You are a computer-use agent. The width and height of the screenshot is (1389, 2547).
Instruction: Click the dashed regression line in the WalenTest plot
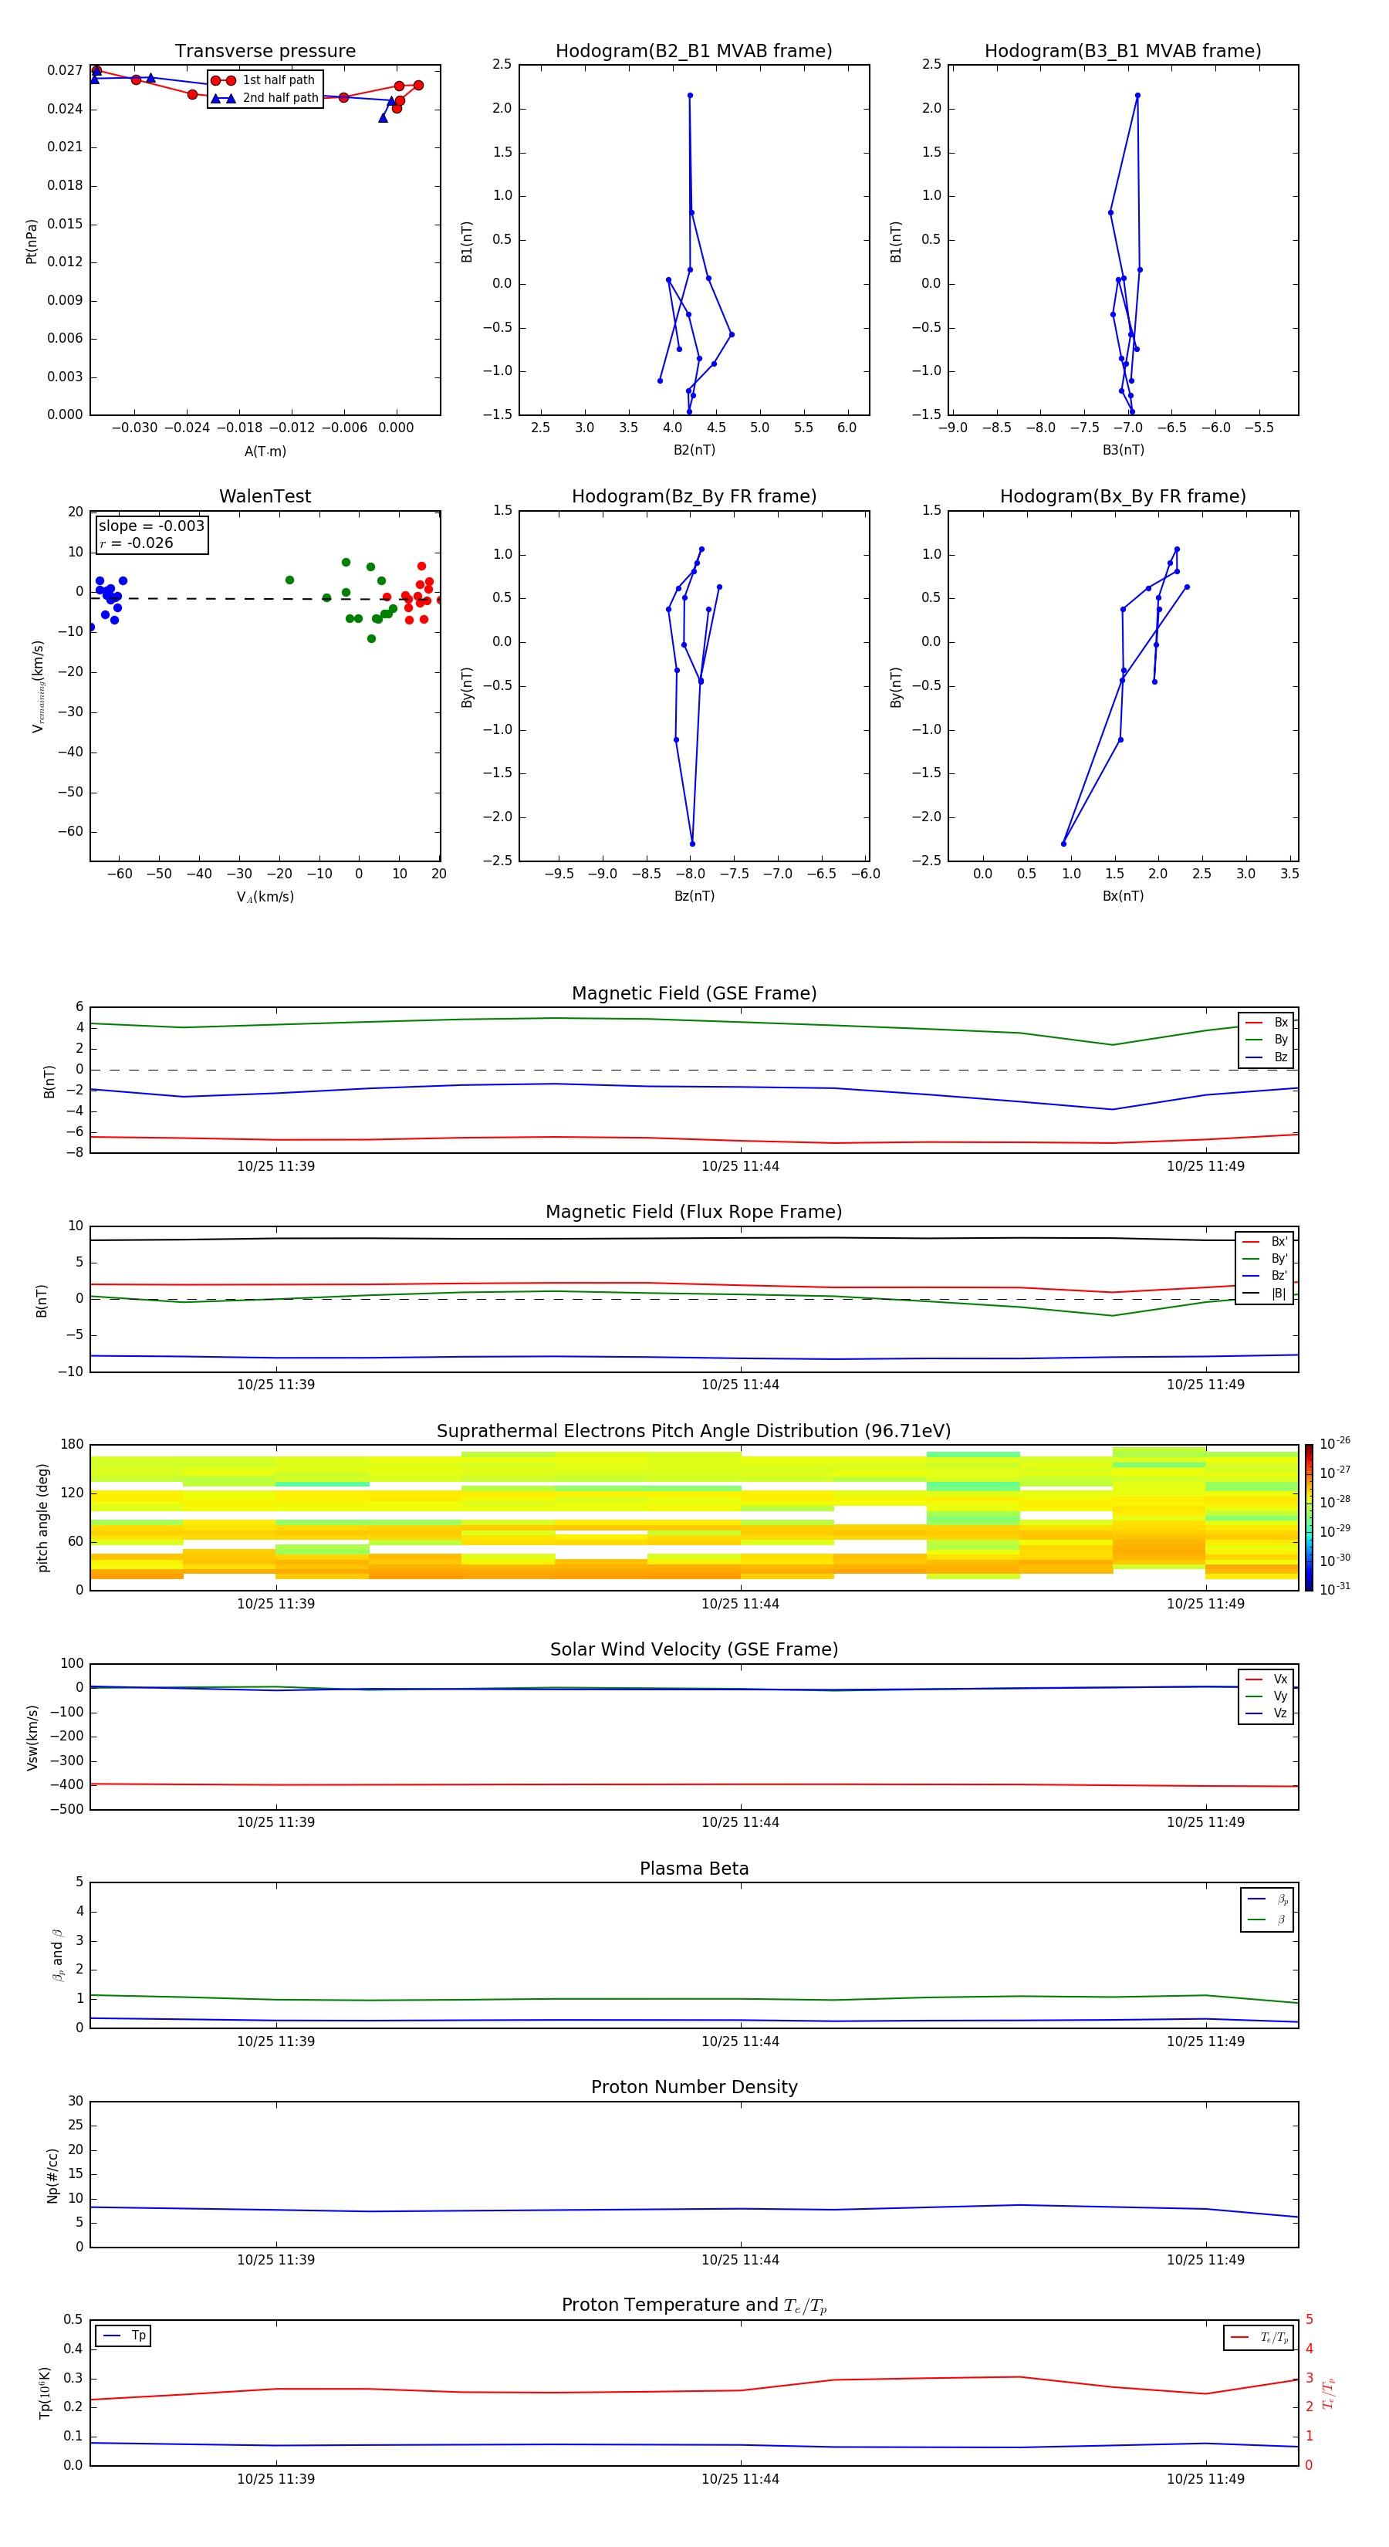click(x=265, y=599)
